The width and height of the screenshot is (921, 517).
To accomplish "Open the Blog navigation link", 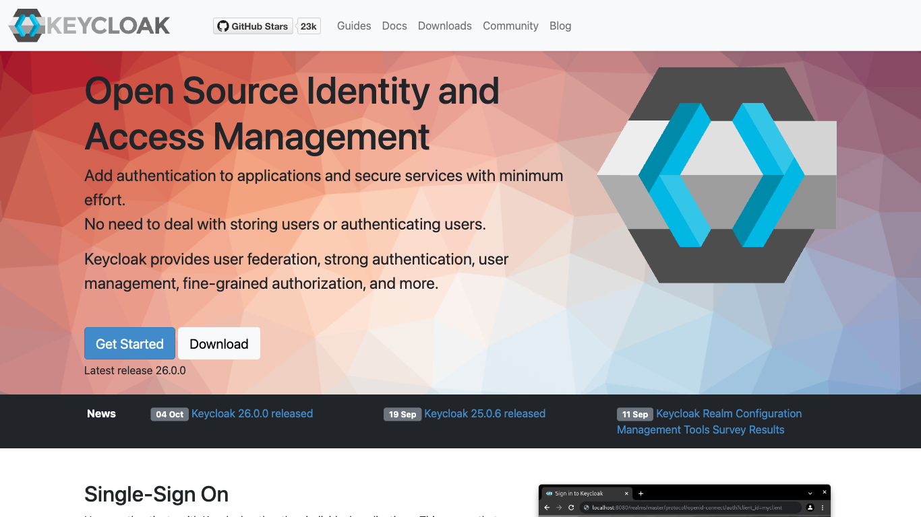I will [560, 26].
